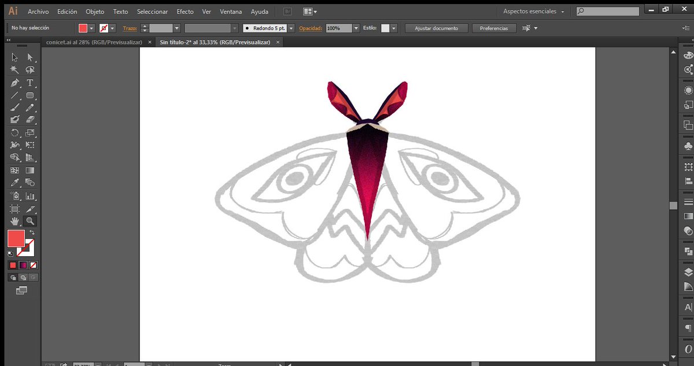Viewport: 694px width, 366px height.
Task: Select the Blend tool
Action: coord(30,183)
